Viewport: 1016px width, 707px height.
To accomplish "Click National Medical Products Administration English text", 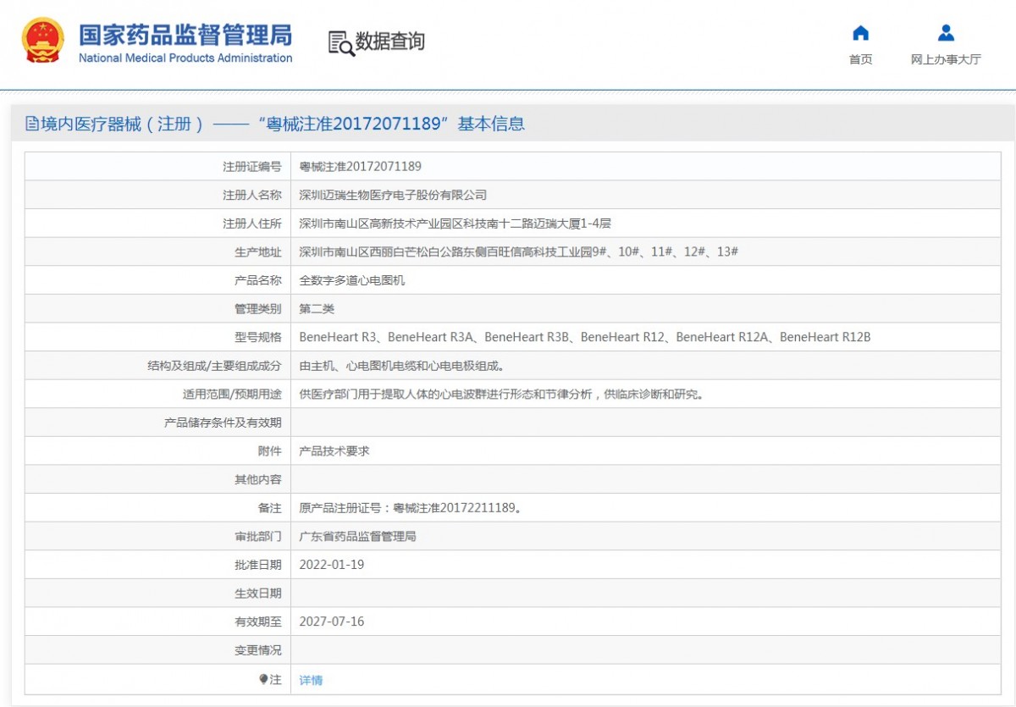I will (185, 58).
